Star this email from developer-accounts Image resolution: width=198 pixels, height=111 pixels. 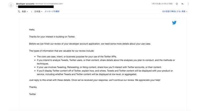(x=177, y=4)
